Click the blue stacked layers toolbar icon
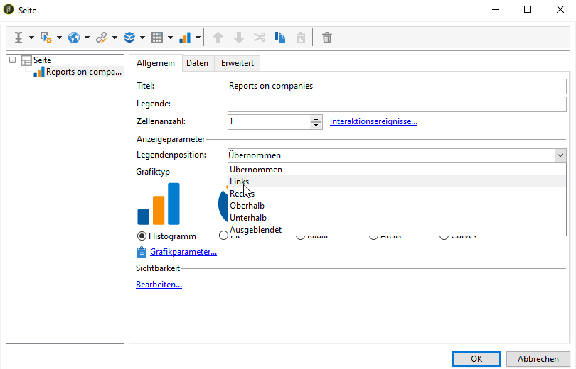The image size is (576, 369). 129,38
